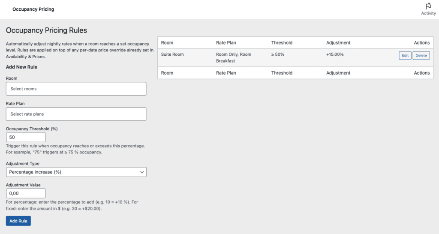The image size is (439, 234).
Task: Click the +15.00% adjustment cell
Action: 335,54
